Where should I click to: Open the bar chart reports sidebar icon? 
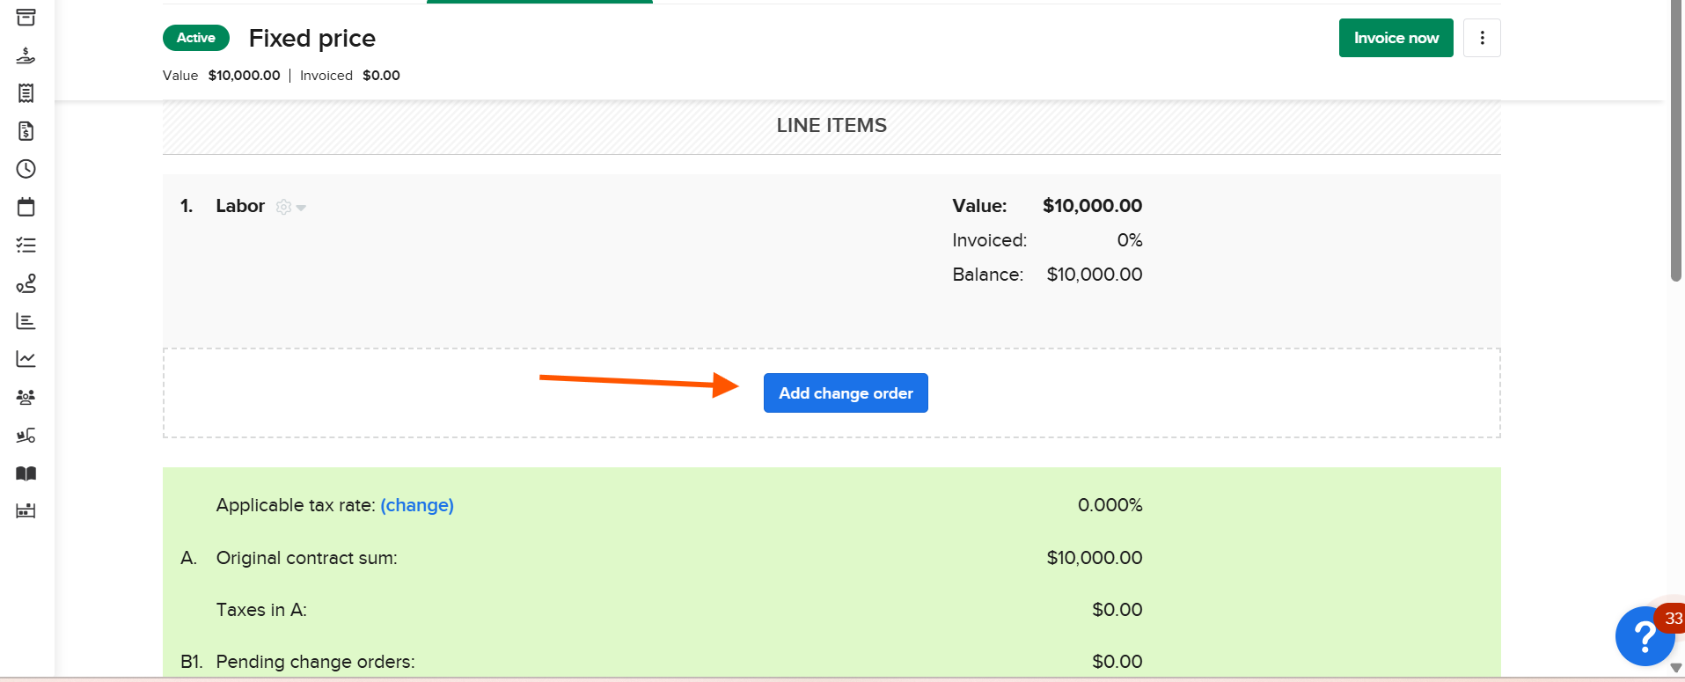click(x=26, y=321)
